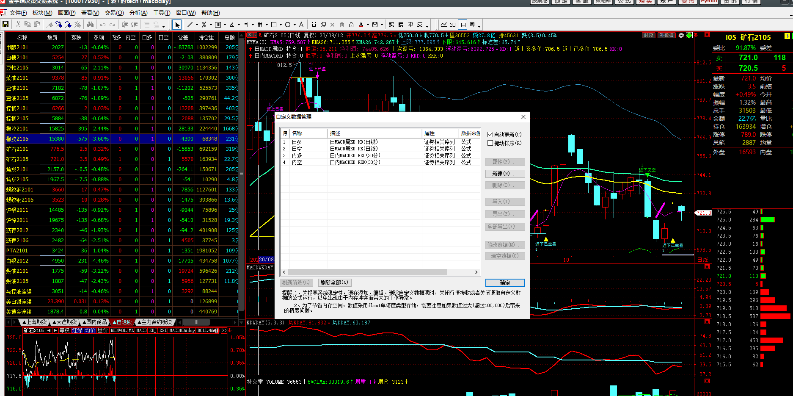
Task: Enable the 拖动排序 checkbox
Action: click(490, 143)
